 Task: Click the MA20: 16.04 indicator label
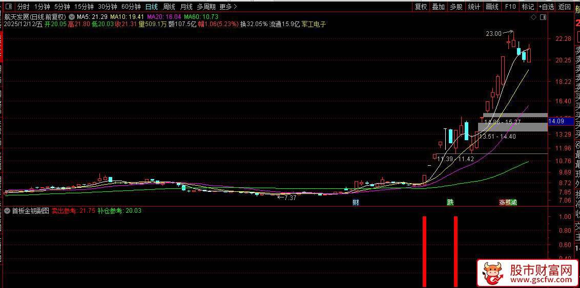[x=164, y=17]
